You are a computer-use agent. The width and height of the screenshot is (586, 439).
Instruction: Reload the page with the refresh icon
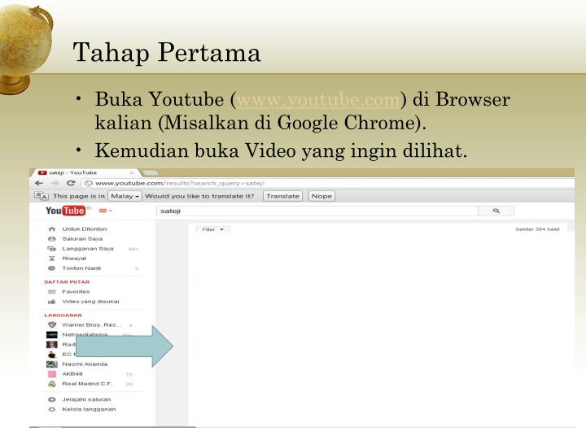click(71, 183)
